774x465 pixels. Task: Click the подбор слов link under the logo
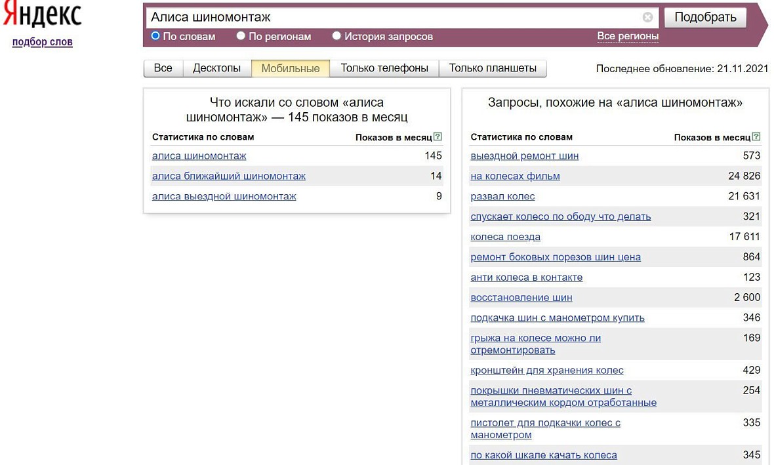[42, 41]
